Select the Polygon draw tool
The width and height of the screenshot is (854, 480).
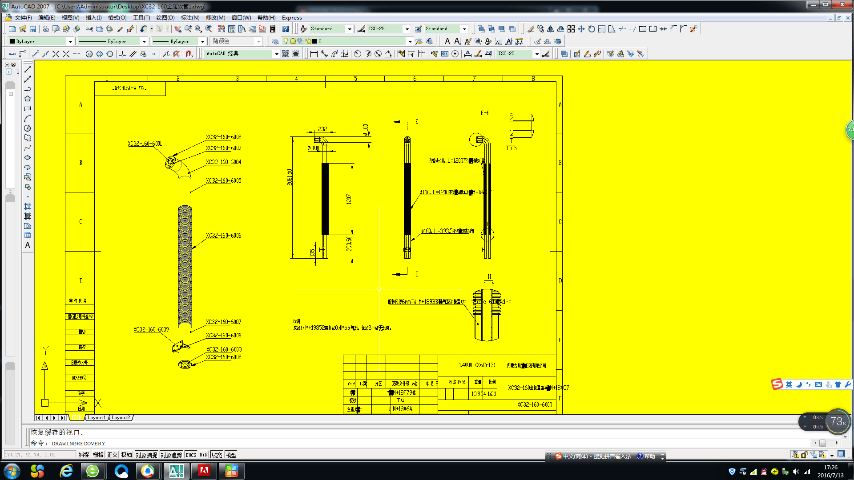(28, 99)
